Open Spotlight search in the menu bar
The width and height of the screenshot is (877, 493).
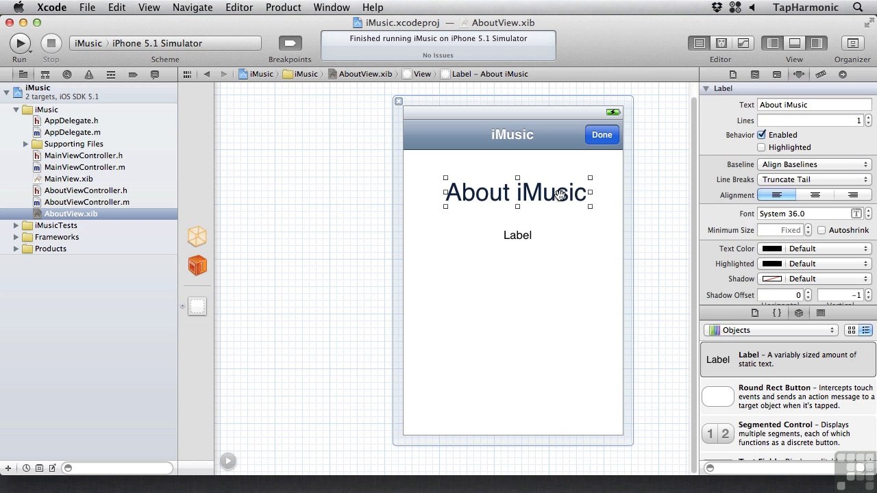(x=858, y=8)
